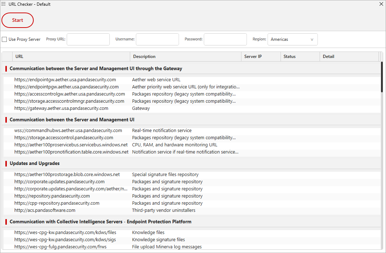386x253 pixels.
Task: Select row https://endpointpgw.aether.usa.pandasecurity.com
Action: (192, 87)
